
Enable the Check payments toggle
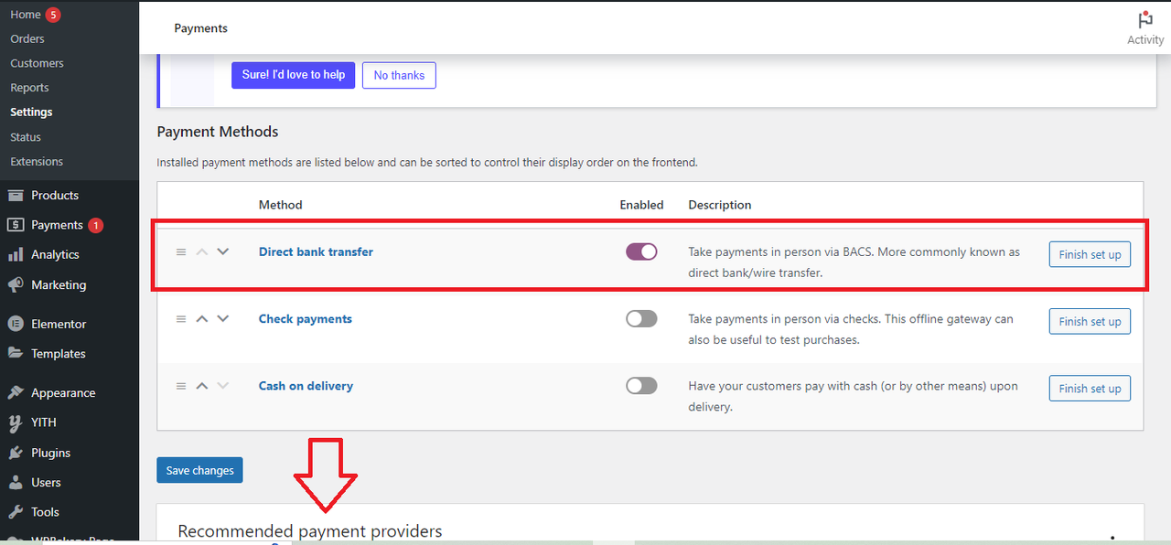pyautogui.click(x=641, y=319)
